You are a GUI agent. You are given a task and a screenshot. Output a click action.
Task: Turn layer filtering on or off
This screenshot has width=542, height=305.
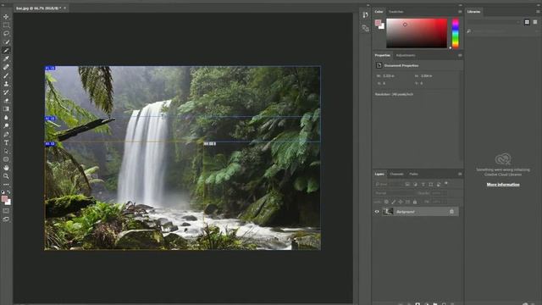pyautogui.click(x=446, y=183)
